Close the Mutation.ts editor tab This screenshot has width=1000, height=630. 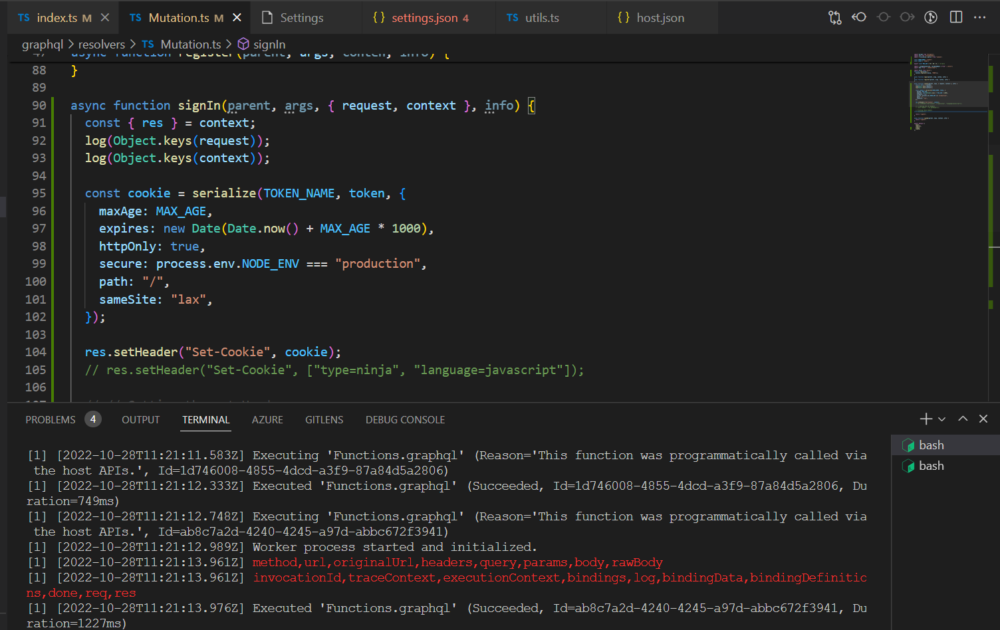click(237, 18)
